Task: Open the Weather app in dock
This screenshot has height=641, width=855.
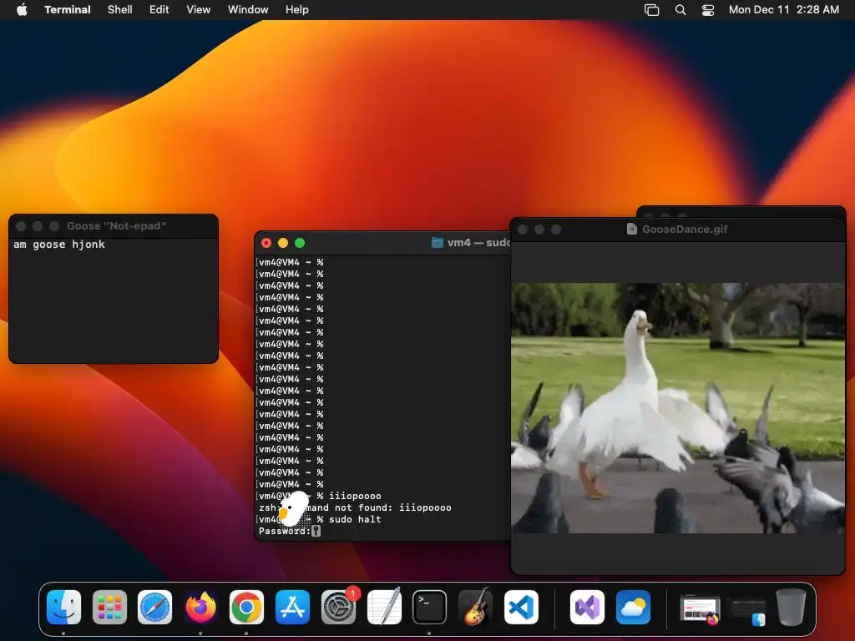Action: point(633,607)
